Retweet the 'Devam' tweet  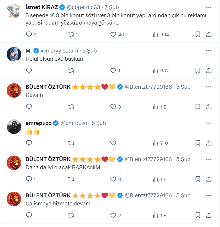pyautogui.click(x=71, y=107)
